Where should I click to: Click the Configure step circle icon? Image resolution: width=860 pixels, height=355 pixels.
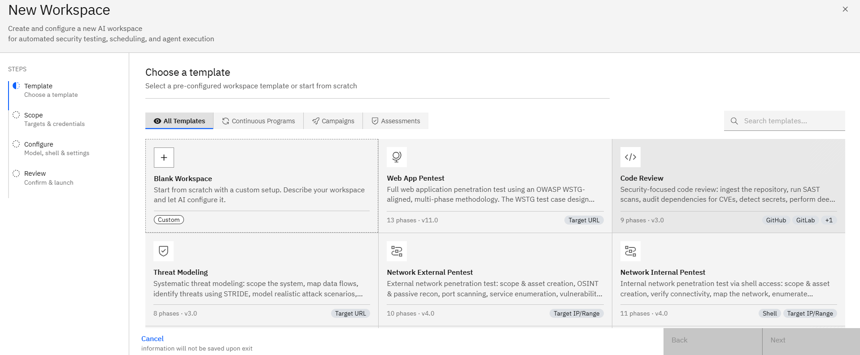(x=16, y=144)
